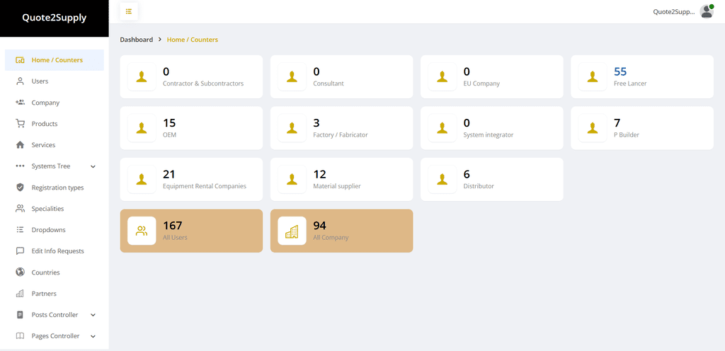Click the EU Company card person icon

[442, 76]
